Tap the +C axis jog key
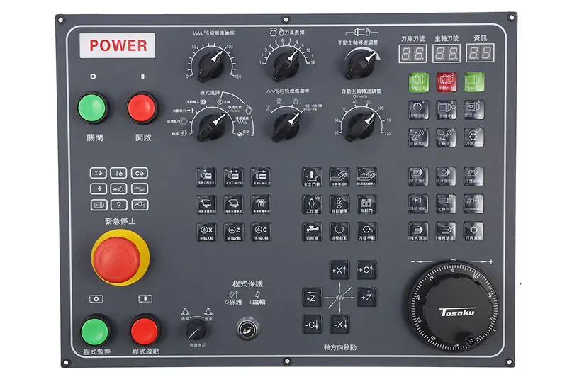 (x=366, y=270)
